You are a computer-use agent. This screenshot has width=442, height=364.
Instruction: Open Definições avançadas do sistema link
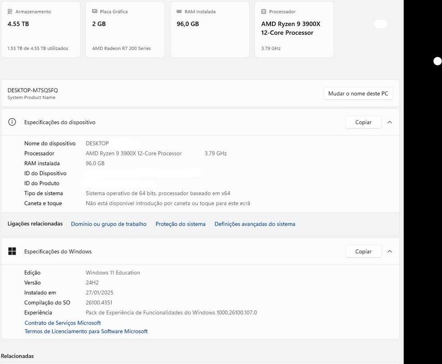click(255, 224)
